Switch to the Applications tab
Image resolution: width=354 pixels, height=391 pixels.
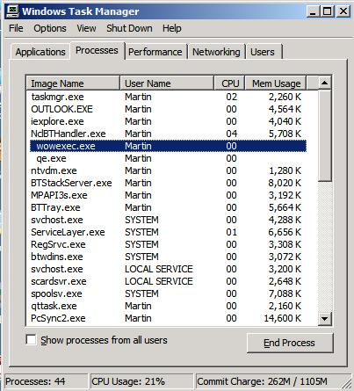[x=40, y=52]
